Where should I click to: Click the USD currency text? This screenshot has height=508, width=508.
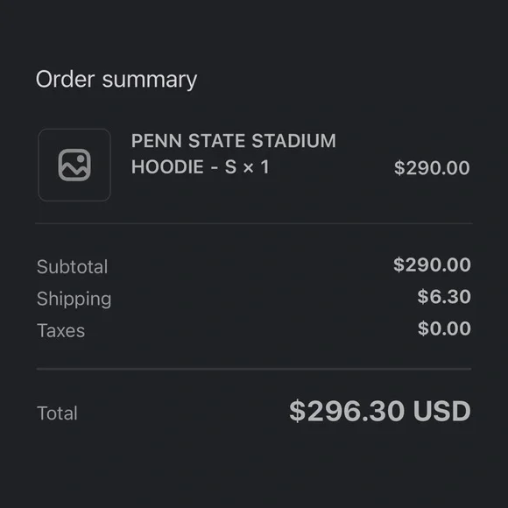point(442,411)
